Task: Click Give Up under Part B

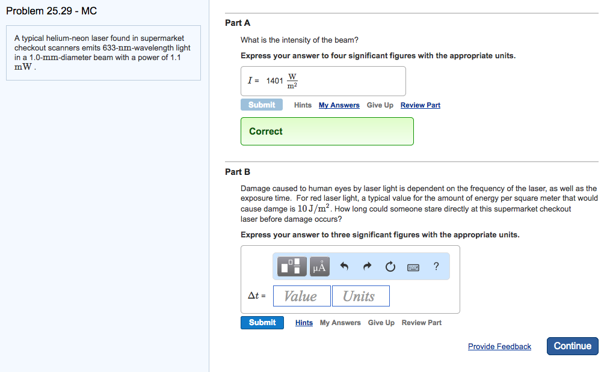Action: coord(381,323)
